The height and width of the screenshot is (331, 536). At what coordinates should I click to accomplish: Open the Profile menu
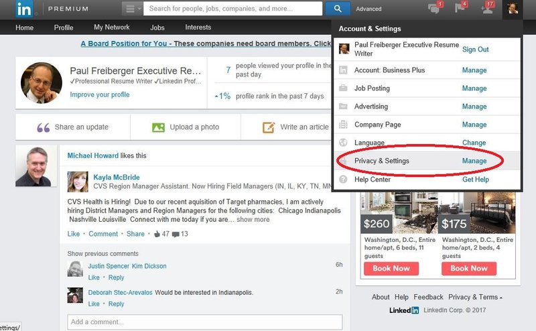[x=64, y=27]
